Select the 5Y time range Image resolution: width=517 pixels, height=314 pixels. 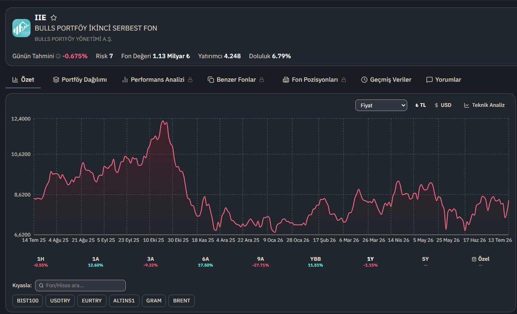tap(425, 262)
